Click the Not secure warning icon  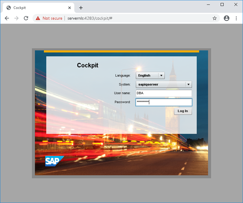point(38,18)
